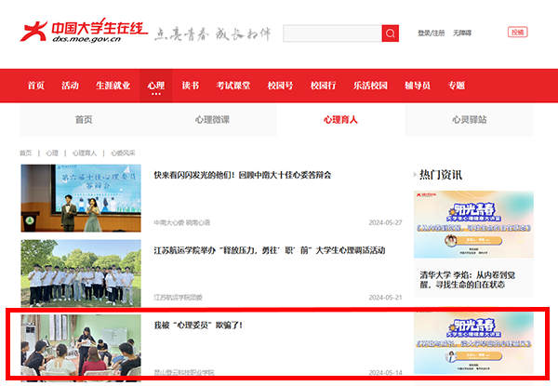
Task: Go to 首页 in the red navigation bar
Action: 35,86
